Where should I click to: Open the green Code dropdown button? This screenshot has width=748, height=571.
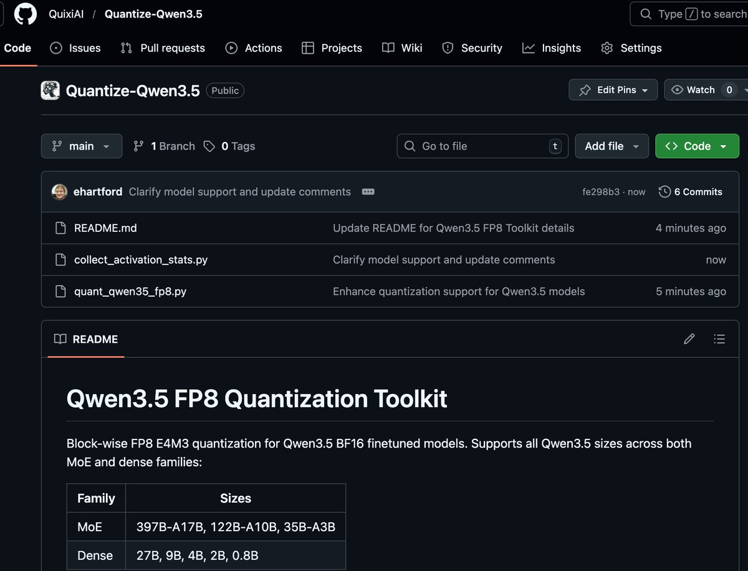click(x=697, y=146)
